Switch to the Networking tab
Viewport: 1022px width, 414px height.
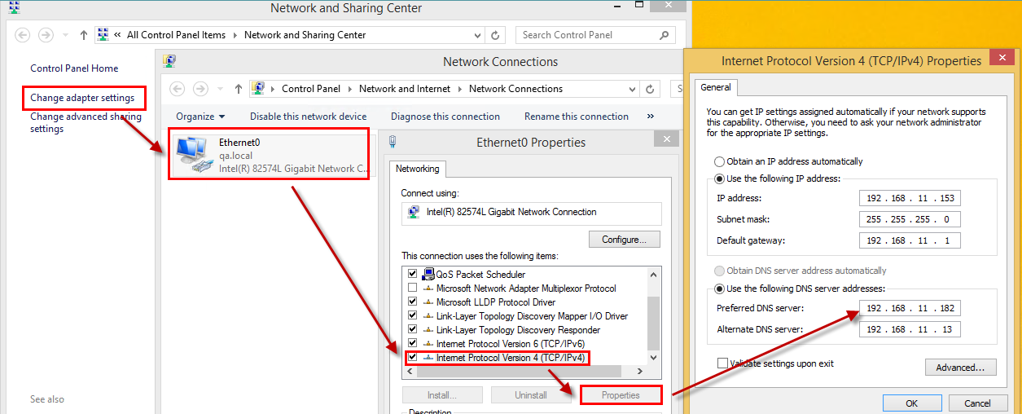(417, 169)
